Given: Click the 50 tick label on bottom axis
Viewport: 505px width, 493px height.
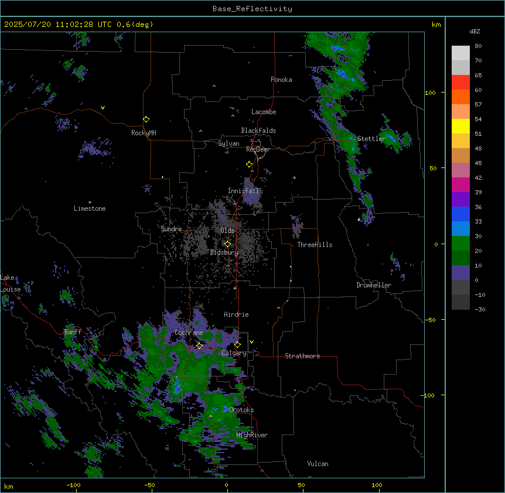Looking at the screenshot, I should (x=301, y=485).
